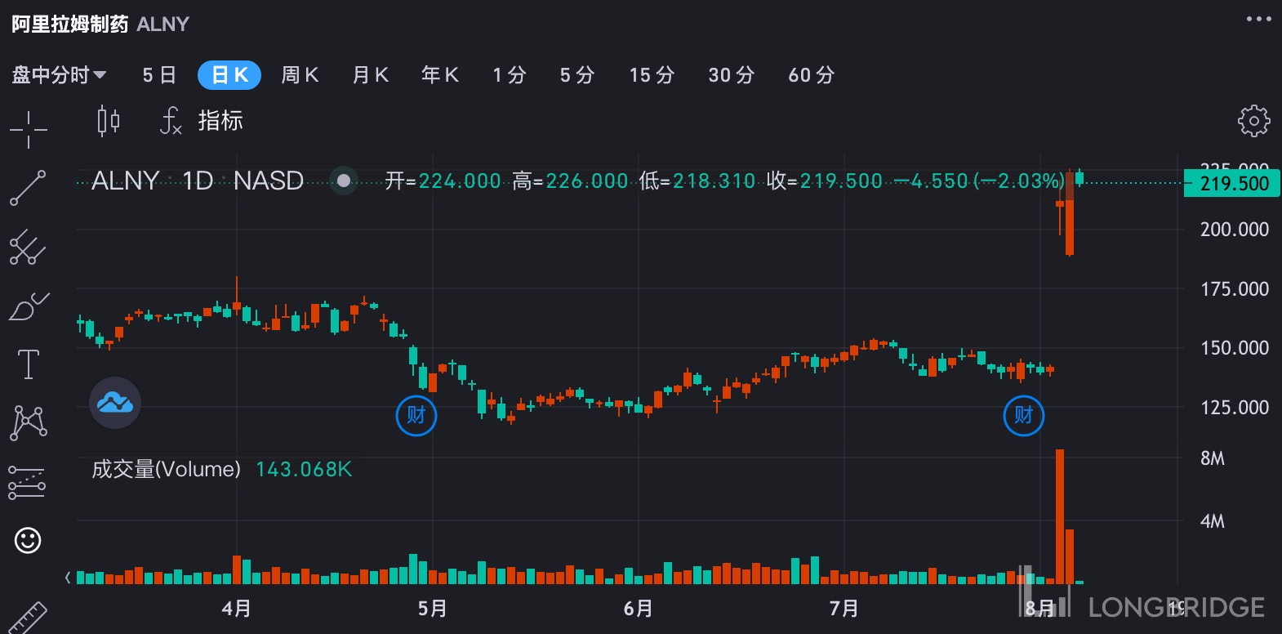
Task: Click the 200.000 price axis label
Action: pos(1234,230)
